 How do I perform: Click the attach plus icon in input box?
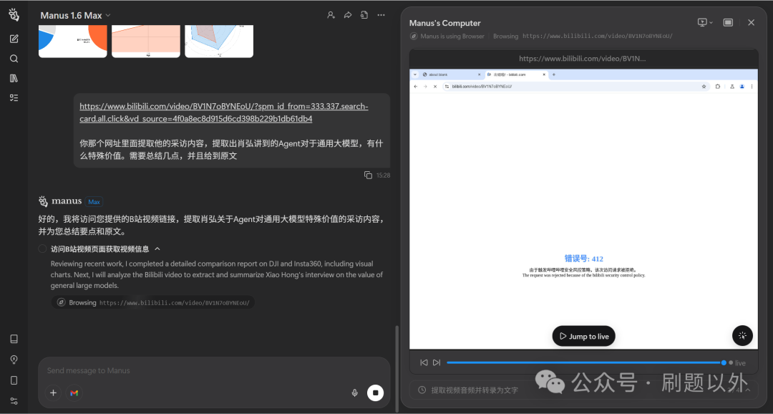coord(53,393)
